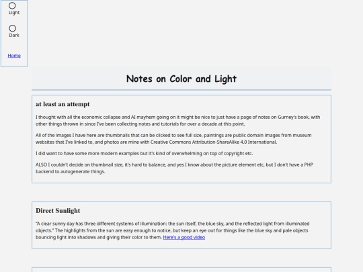363x272 pixels.
Task: Click the "Dark" label text
Action: coord(14,35)
